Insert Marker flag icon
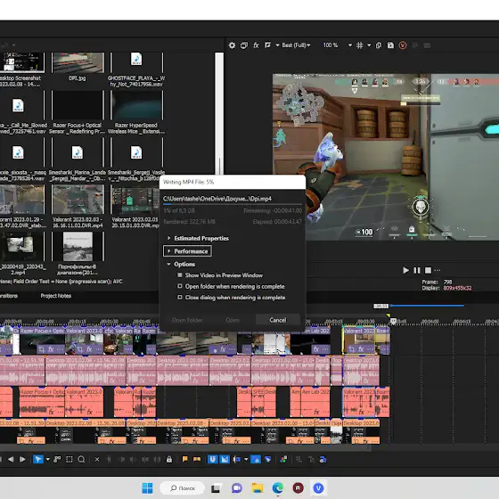The height and width of the screenshot is (499, 499). point(184,459)
